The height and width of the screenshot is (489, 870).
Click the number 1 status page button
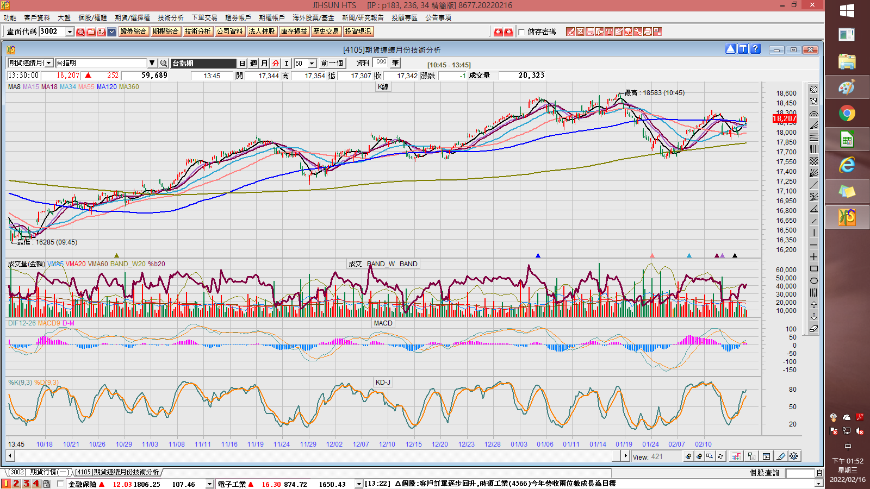point(6,484)
